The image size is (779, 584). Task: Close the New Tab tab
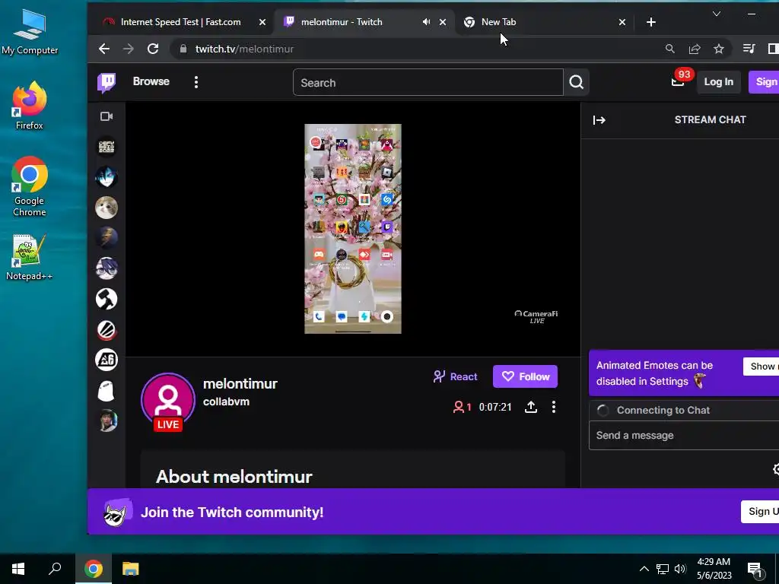[622, 22]
